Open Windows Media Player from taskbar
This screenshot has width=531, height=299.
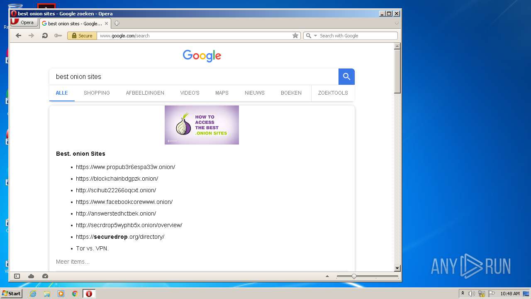(x=61, y=294)
